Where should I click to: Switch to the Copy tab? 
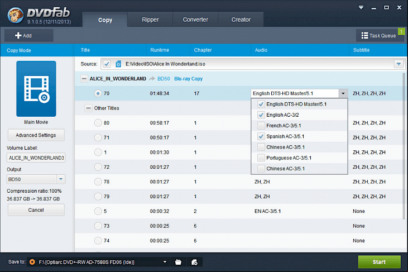click(x=105, y=20)
